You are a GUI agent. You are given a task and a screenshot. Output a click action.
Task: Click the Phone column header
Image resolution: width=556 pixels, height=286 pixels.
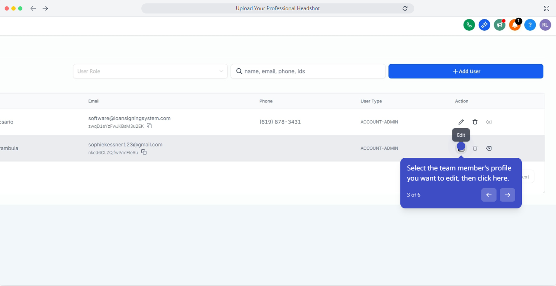pyautogui.click(x=266, y=101)
